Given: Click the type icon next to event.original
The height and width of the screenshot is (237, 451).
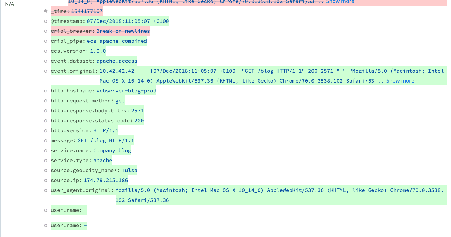Looking at the screenshot, I should click(46, 71).
